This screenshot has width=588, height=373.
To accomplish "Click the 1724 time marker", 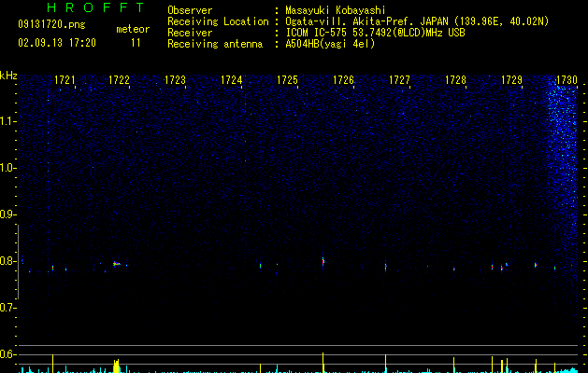I will (232, 80).
